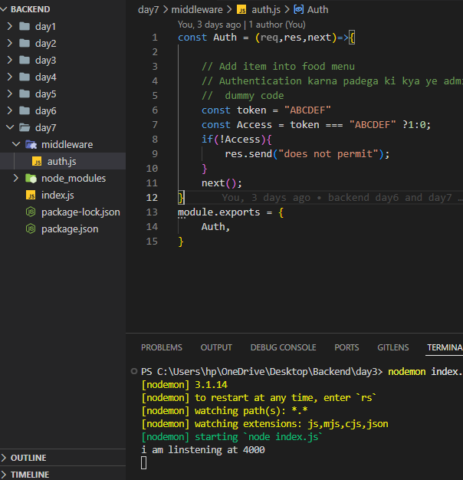Expand the day6 folder chevron

coord(10,110)
